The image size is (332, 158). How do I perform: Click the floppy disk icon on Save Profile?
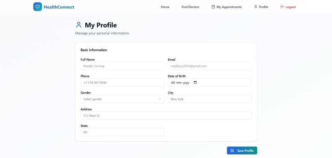click(x=232, y=151)
